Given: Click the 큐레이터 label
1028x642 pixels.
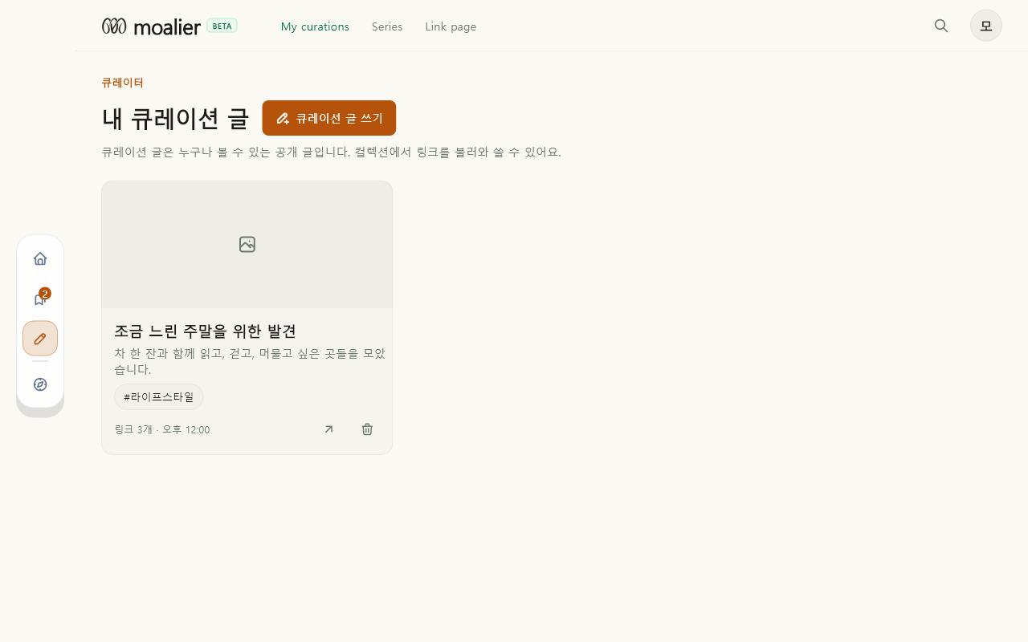Looking at the screenshot, I should (123, 82).
